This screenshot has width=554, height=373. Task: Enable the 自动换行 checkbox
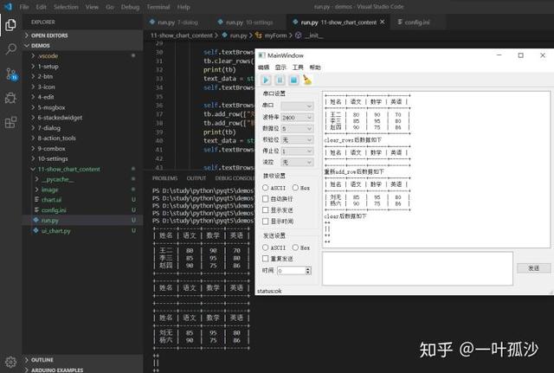pos(266,199)
